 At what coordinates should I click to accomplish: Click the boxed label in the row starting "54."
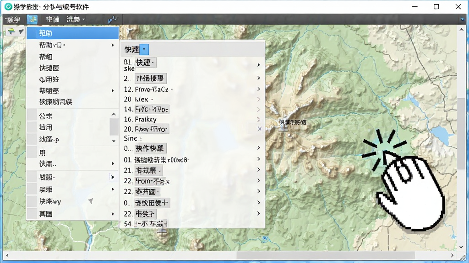[150, 224]
